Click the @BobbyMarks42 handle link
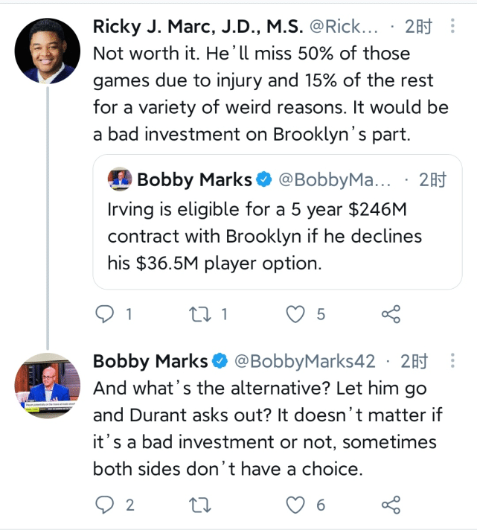This screenshot has height=530, width=477. tap(305, 362)
